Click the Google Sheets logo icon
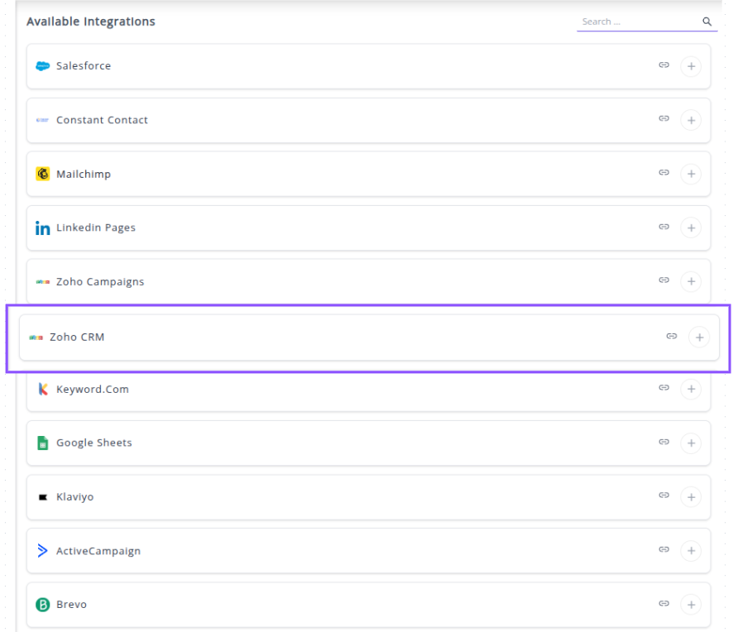 point(43,443)
